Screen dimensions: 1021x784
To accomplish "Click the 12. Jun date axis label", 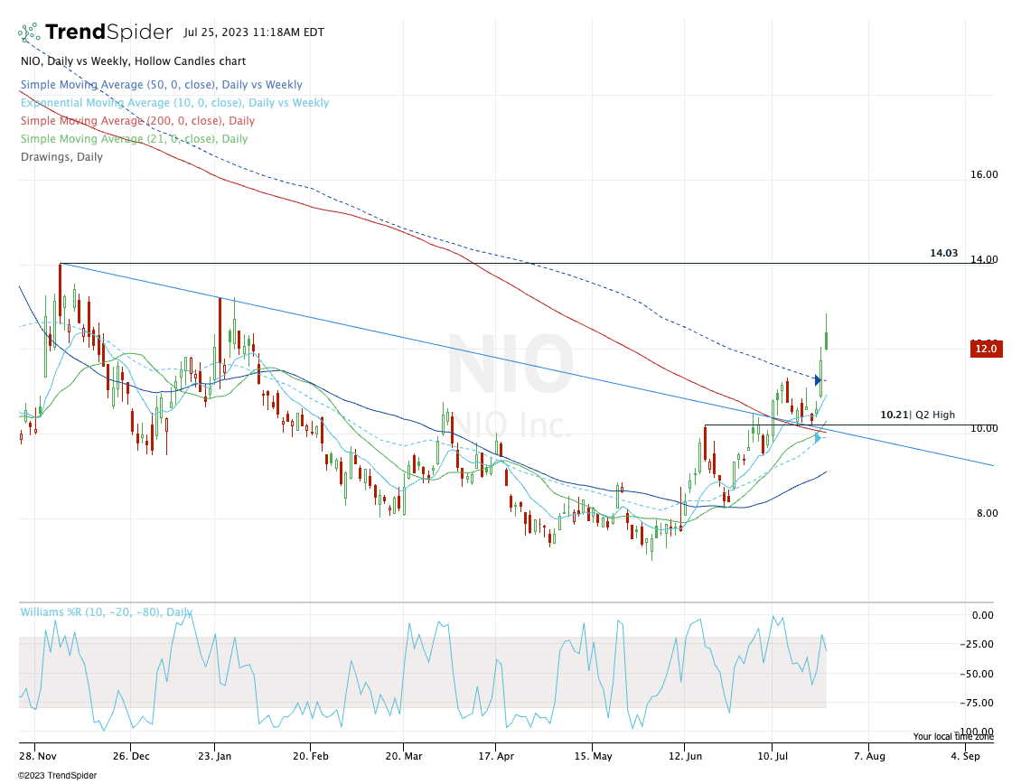I will pyautogui.click(x=685, y=756).
